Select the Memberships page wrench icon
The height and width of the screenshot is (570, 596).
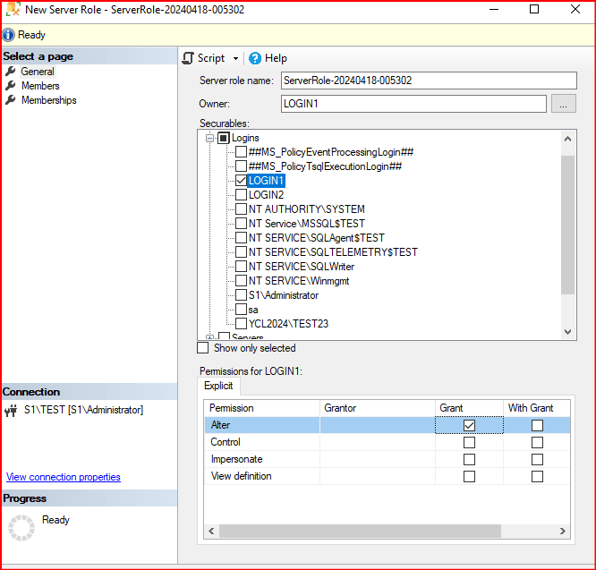(11, 100)
